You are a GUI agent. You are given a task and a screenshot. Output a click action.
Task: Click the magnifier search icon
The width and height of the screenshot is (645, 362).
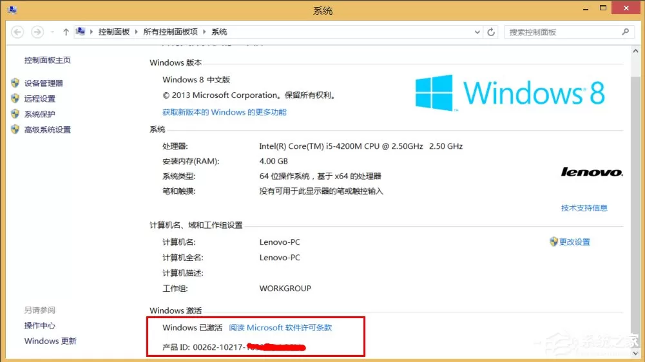pyautogui.click(x=625, y=32)
